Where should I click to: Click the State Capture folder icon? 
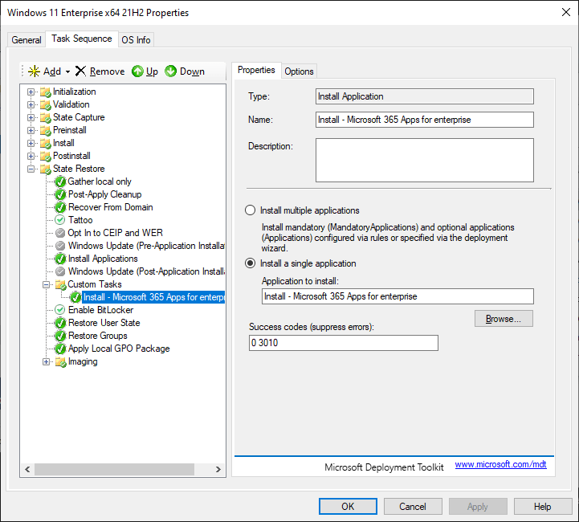pyautogui.click(x=46, y=118)
